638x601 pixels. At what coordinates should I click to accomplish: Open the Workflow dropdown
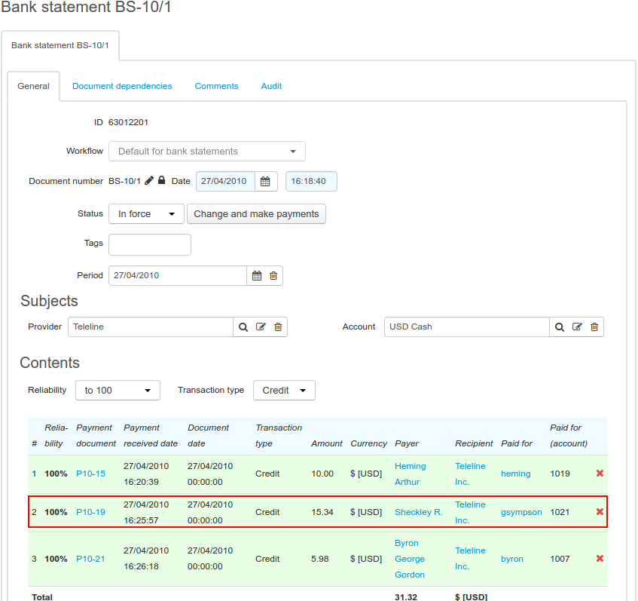pyautogui.click(x=207, y=151)
